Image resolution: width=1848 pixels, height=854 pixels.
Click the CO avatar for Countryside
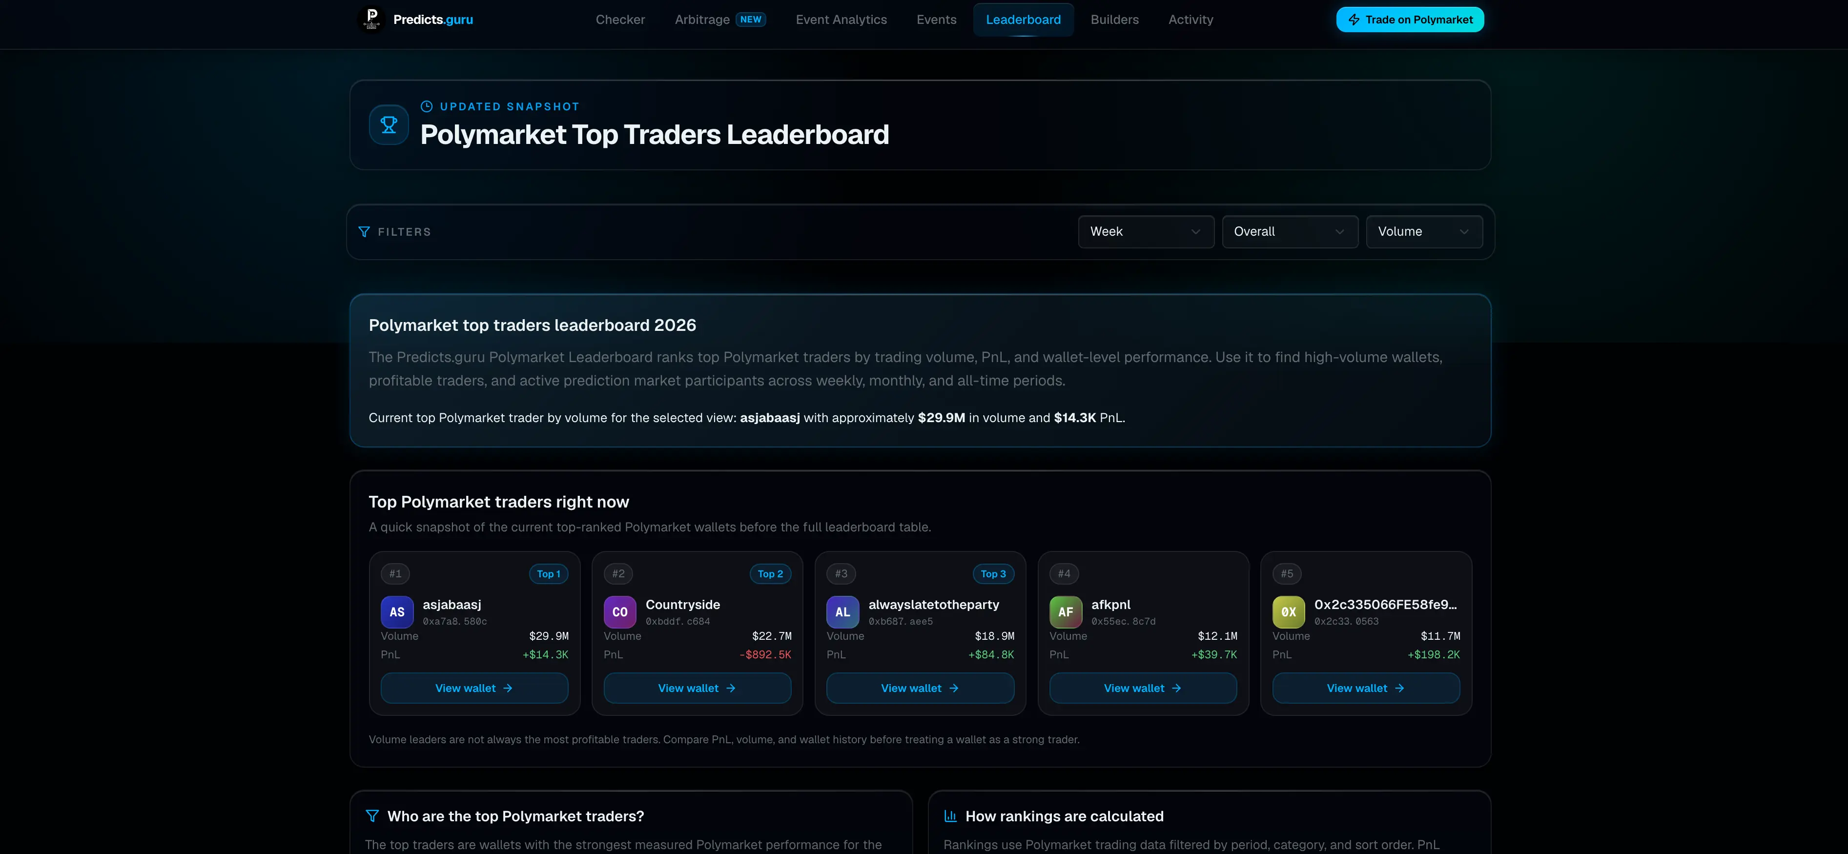620,611
